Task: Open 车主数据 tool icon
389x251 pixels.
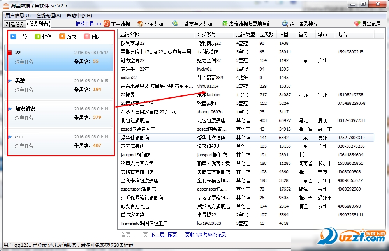Action: click(x=107, y=24)
